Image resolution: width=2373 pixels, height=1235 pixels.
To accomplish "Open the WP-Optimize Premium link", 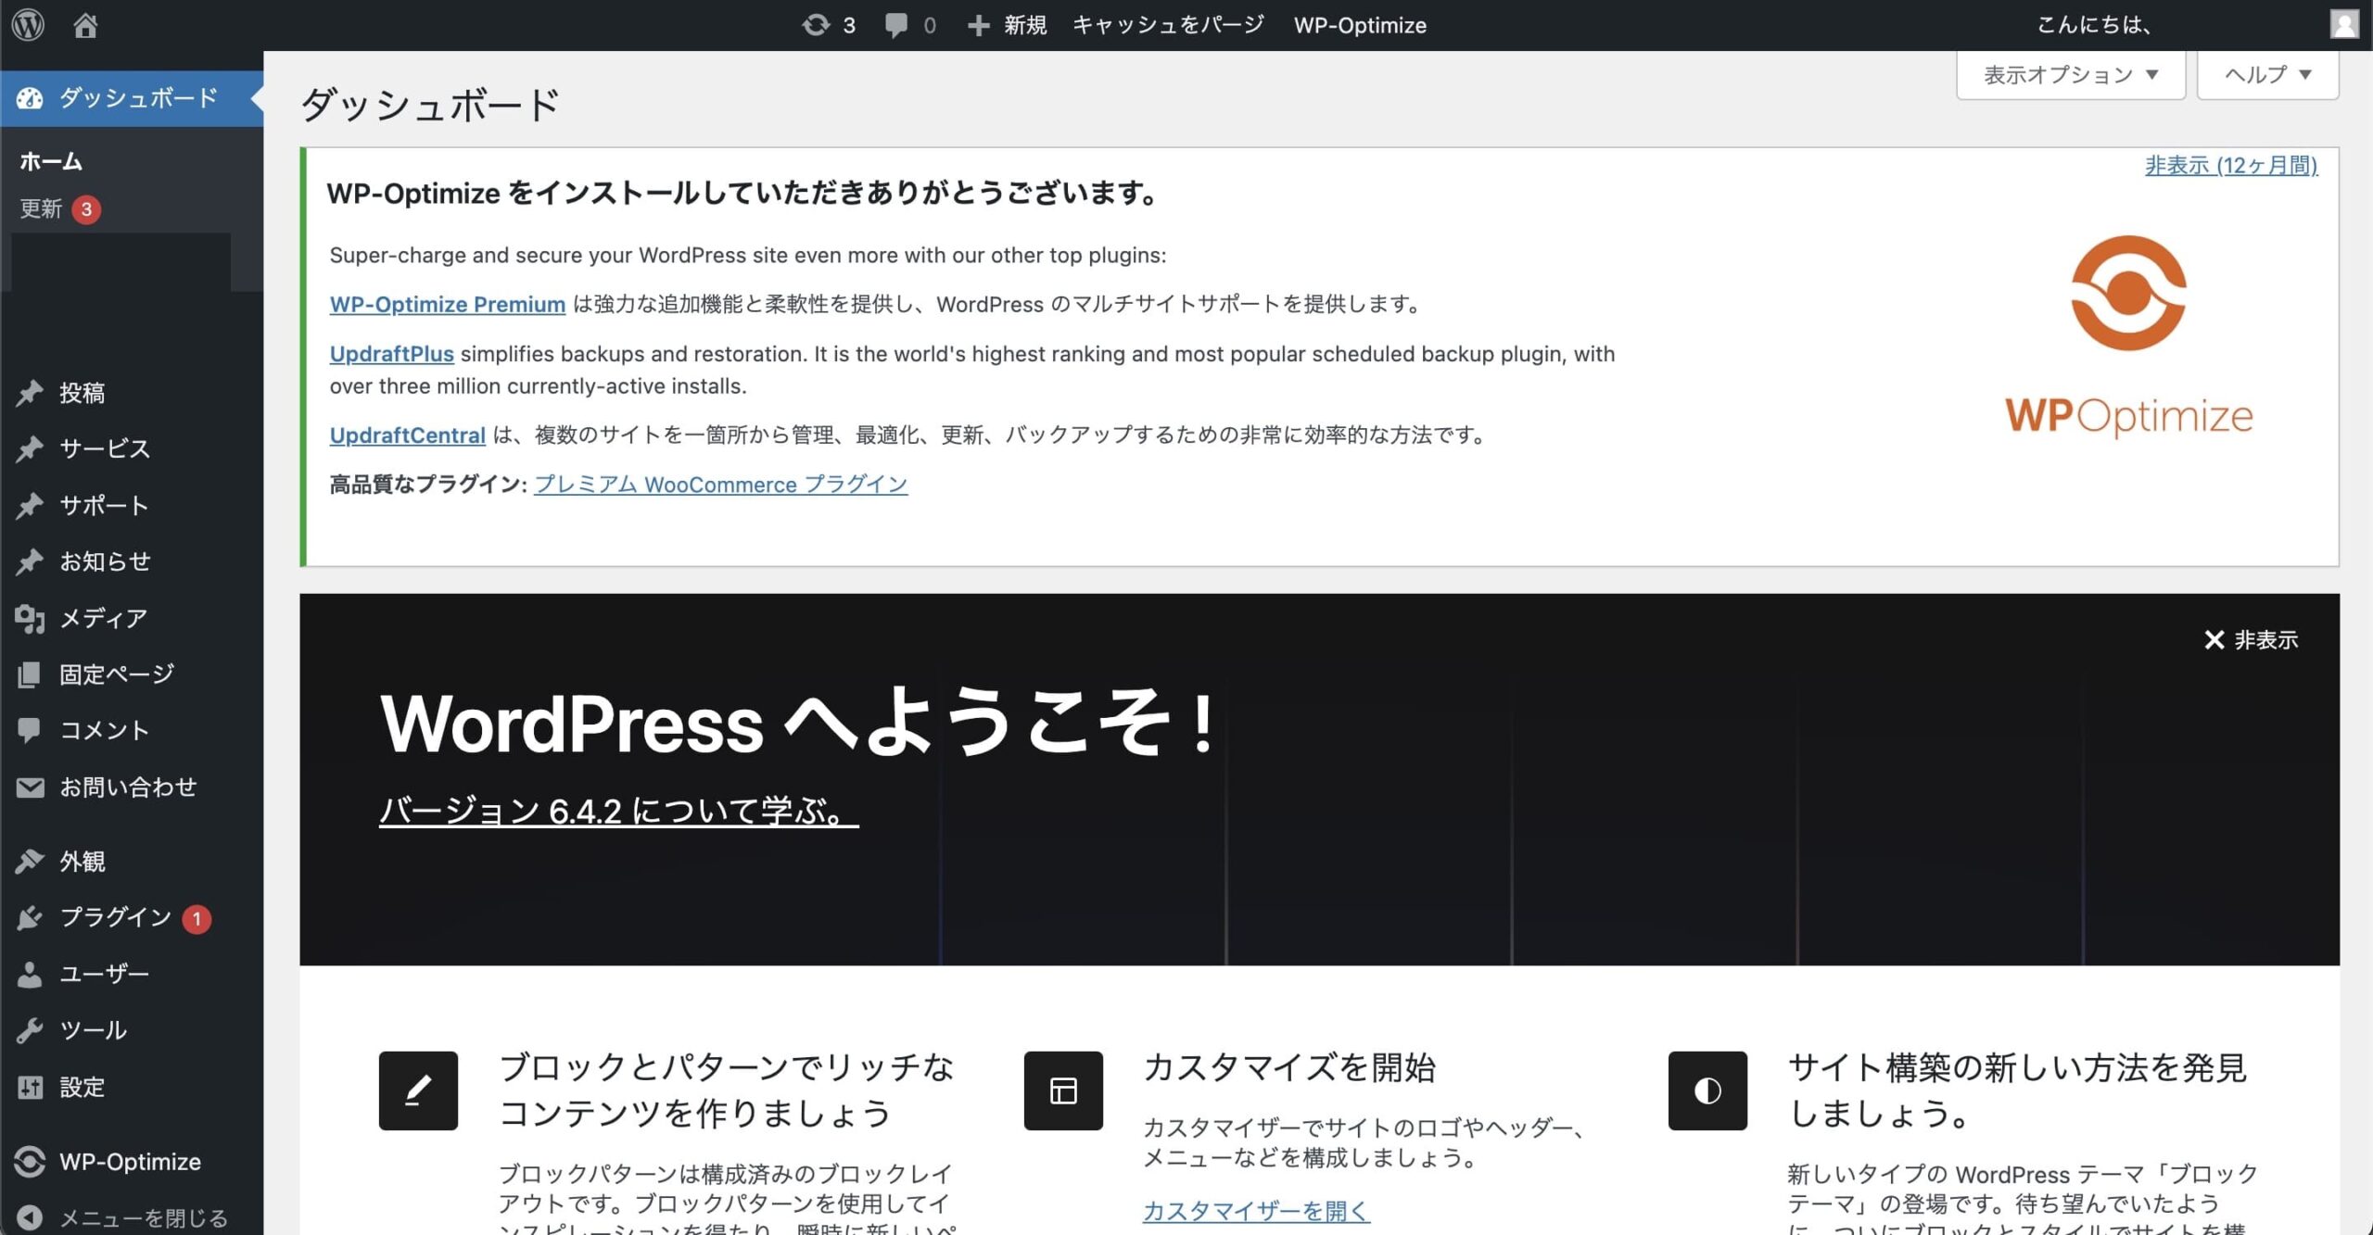I will 447,305.
